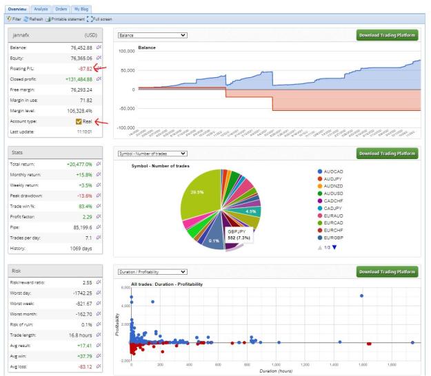431x376 pixels.
Task: Toggle AUDUSD legend entry
Action: 330,194
